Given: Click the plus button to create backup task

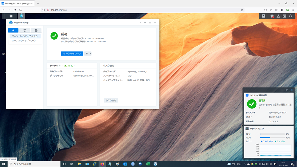Looking at the screenshot, I should coord(13,30).
